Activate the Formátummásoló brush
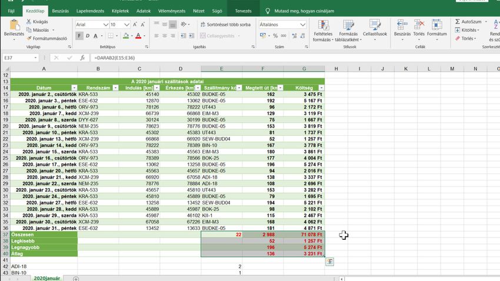Viewport: 500px width, 281px height. point(29,38)
